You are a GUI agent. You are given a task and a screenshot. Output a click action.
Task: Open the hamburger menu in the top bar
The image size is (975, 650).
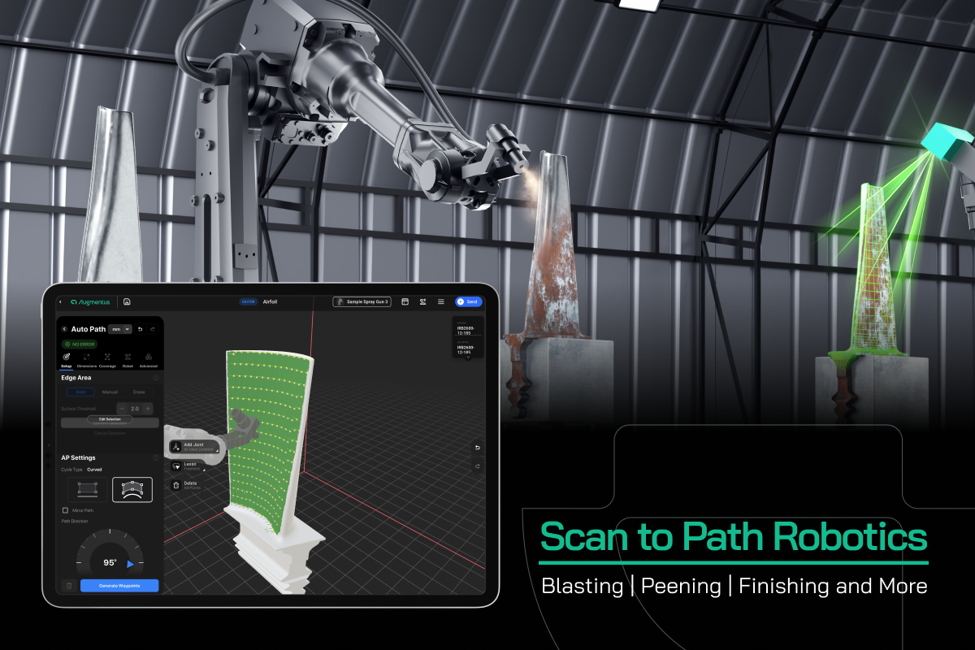click(x=441, y=301)
